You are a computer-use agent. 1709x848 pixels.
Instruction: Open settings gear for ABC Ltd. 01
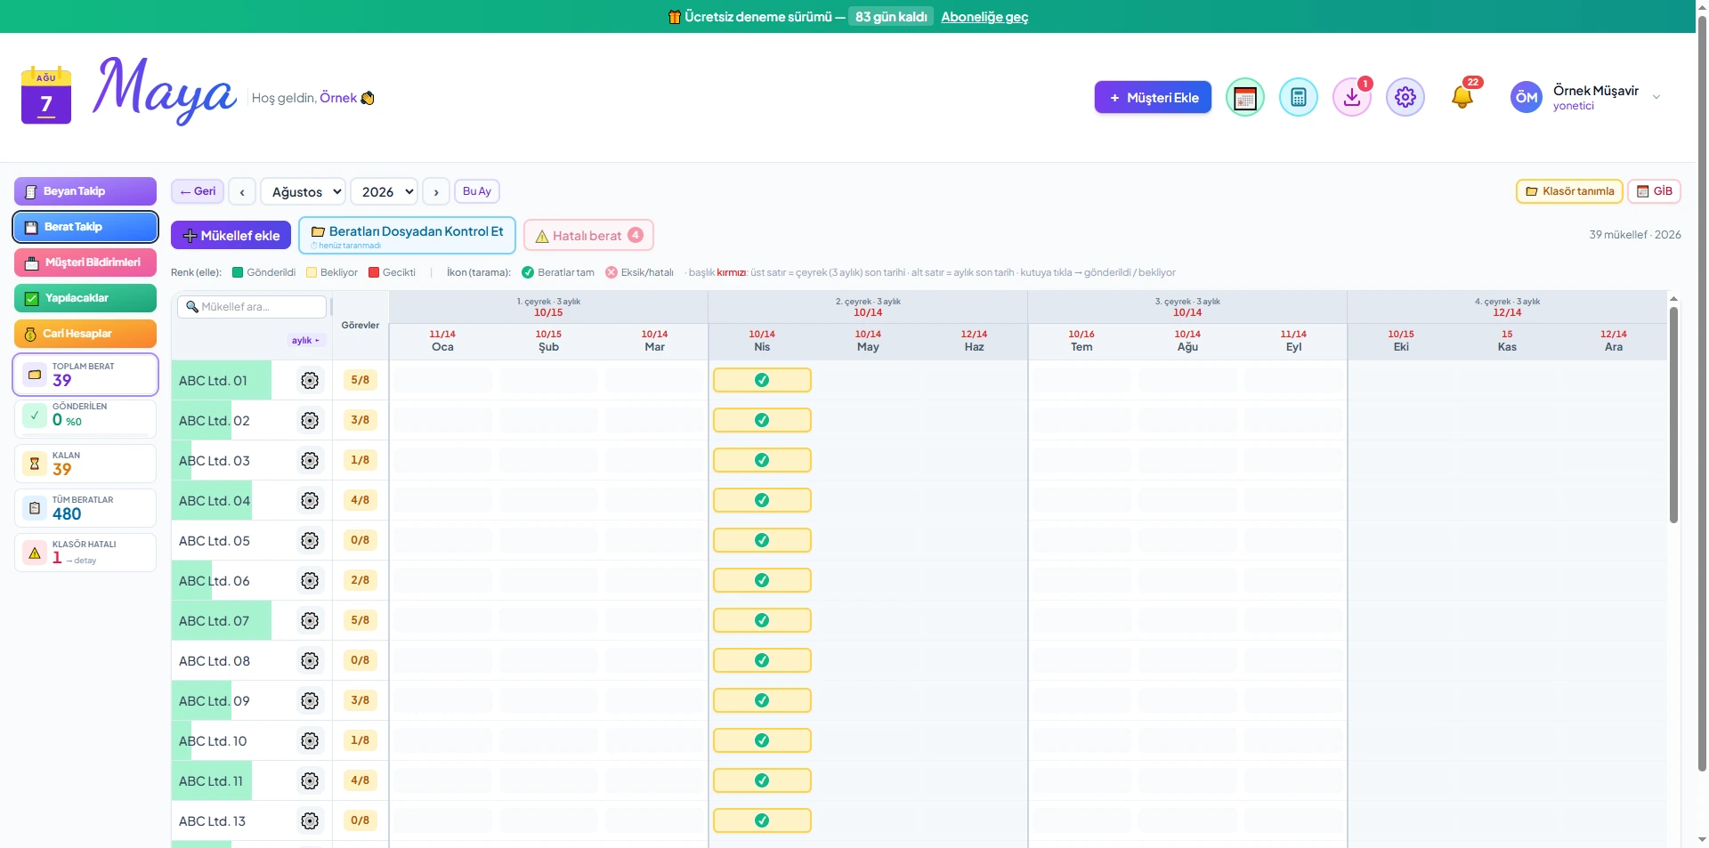click(x=310, y=381)
